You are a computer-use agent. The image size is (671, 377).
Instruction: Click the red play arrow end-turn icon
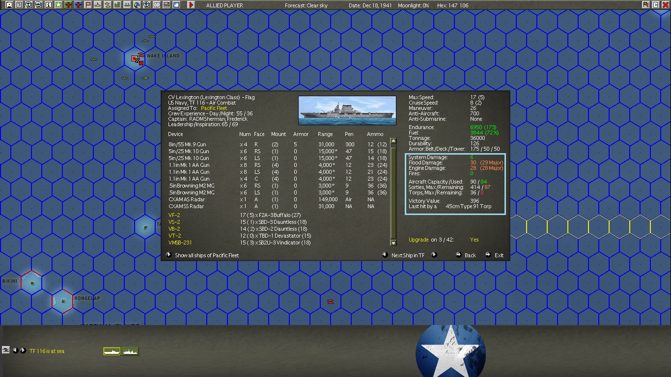(191, 5)
